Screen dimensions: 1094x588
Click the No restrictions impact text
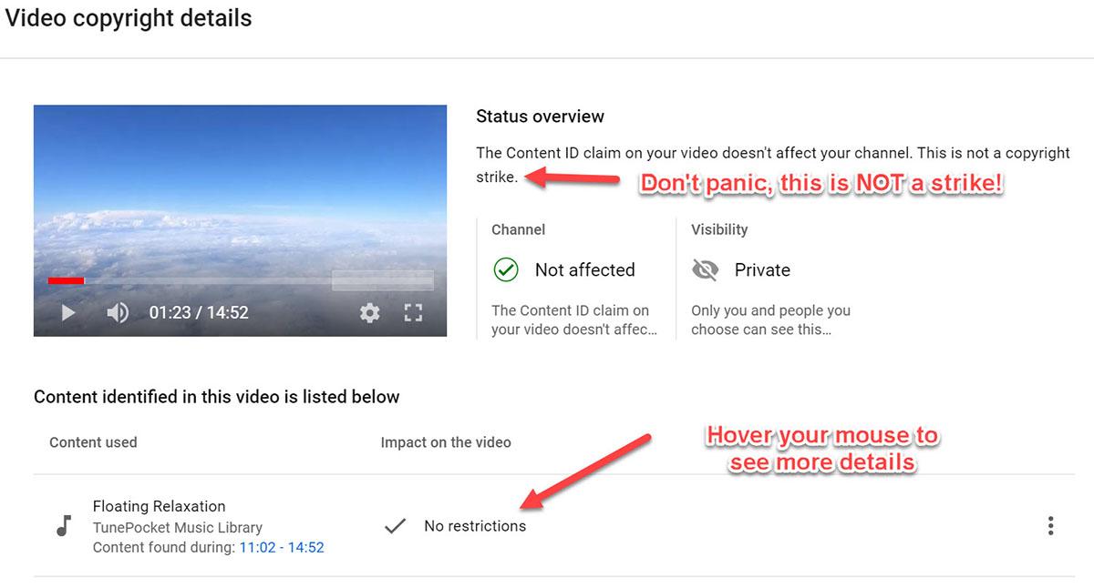(x=475, y=526)
